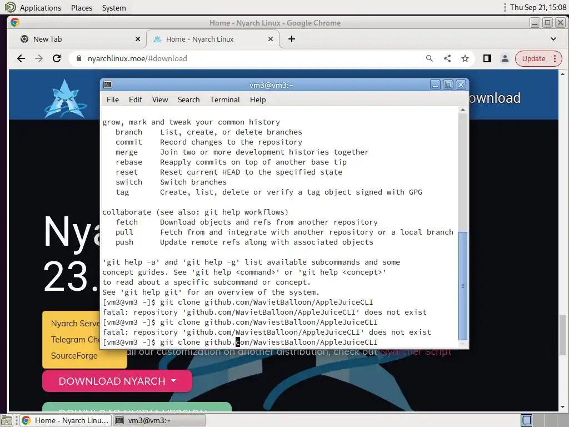
Task: Close the Home - Nyarch Linux tab
Action: (x=271, y=39)
